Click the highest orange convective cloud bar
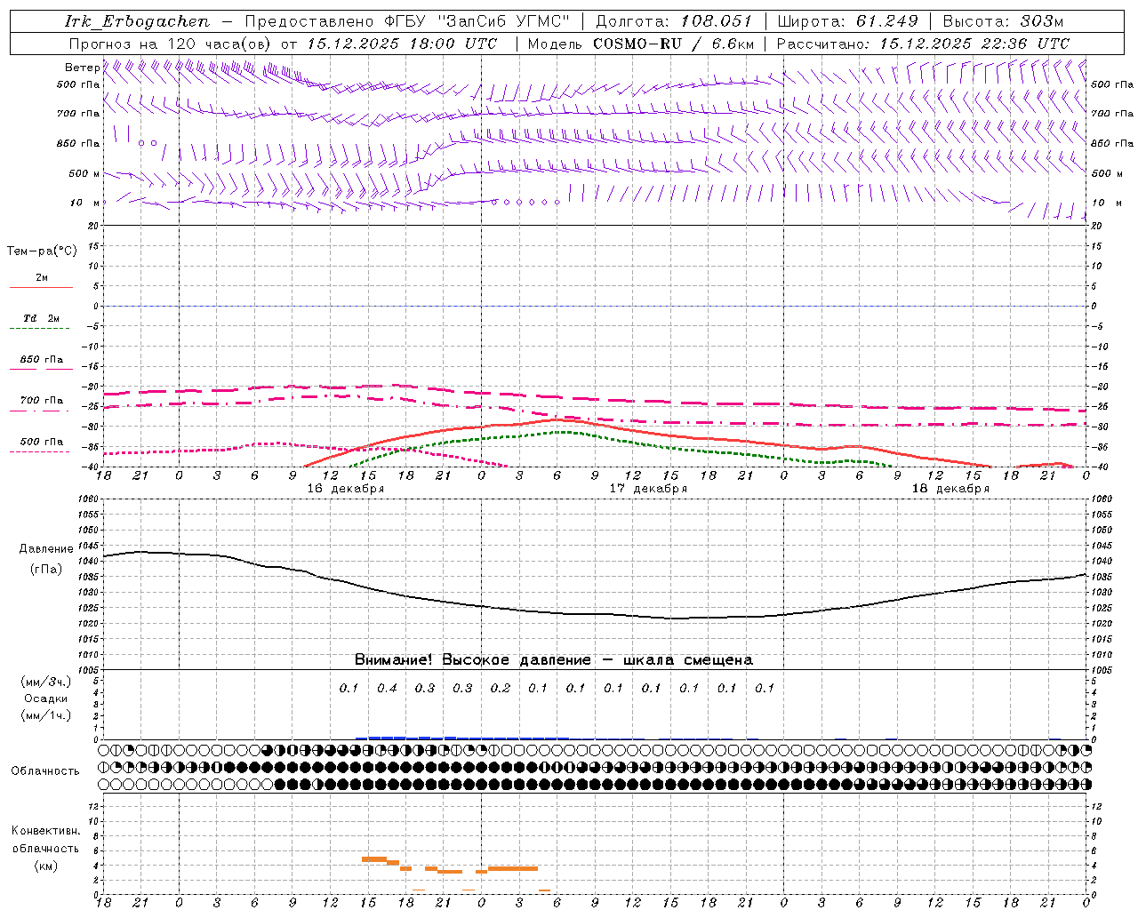 [x=374, y=858]
